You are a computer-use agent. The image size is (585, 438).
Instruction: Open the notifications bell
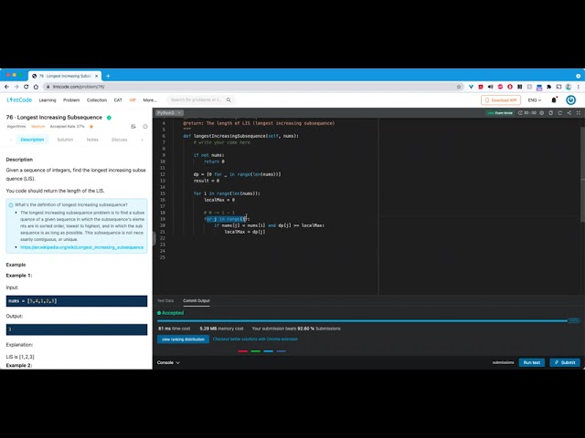pyautogui.click(x=554, y=99)
